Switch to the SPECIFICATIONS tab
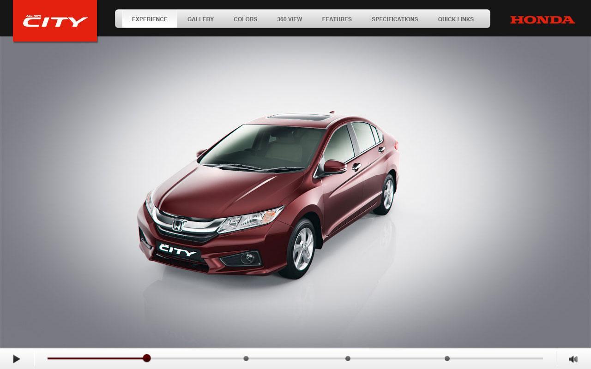The image size is (591, 369). tap(395, 19)
